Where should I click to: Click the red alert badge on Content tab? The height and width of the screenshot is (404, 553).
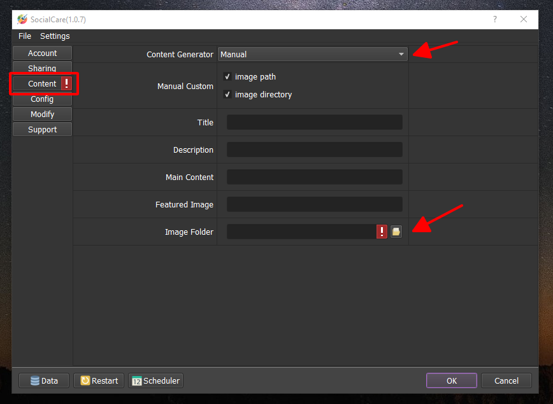tap(66, 83)
